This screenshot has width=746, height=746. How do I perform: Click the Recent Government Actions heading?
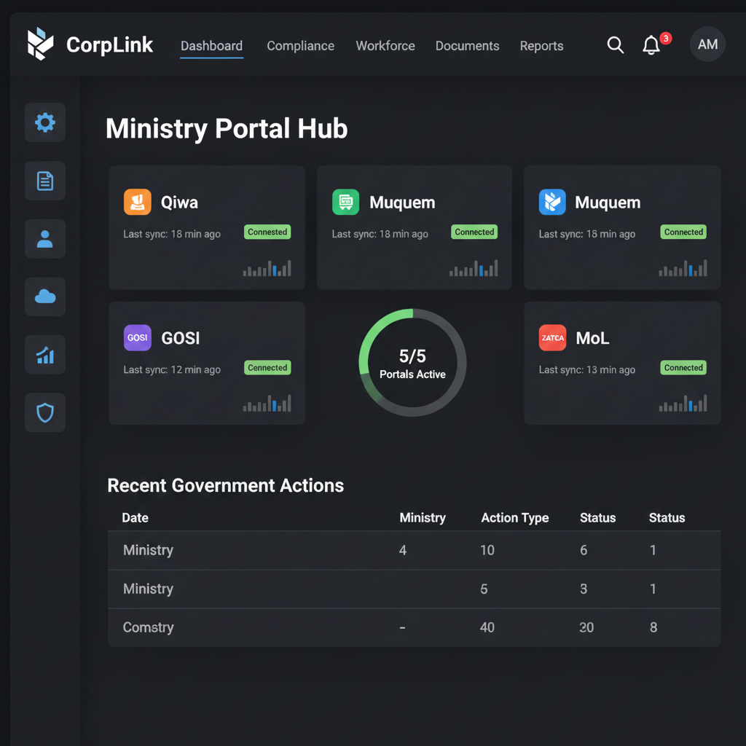click(x=226, y=485)
